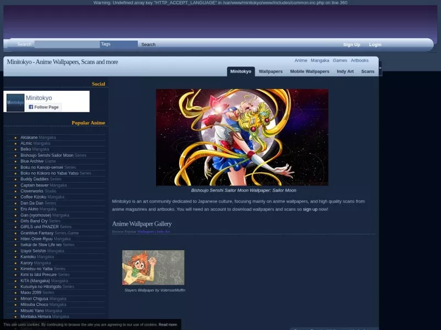Viewport: 441px width, 330px height.
Task: Open Bishoujo Senshi Sailor Moon series link
Action: 47,155
